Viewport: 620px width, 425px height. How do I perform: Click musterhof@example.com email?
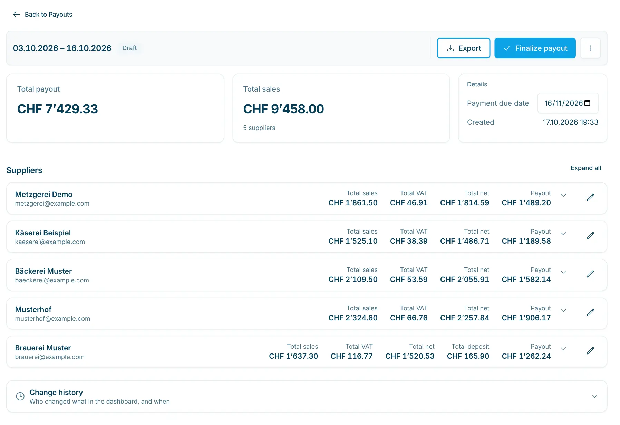click(x=52, y=319)
